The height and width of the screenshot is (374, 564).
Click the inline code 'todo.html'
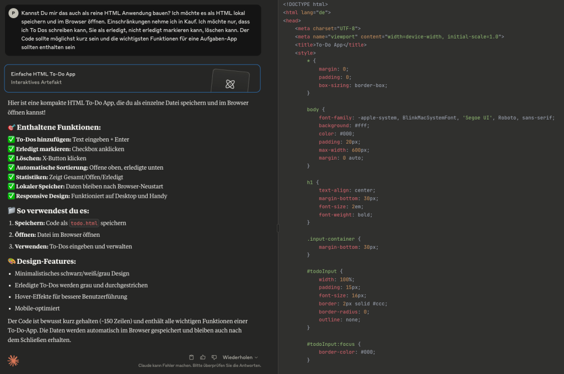tap(84, 223)
